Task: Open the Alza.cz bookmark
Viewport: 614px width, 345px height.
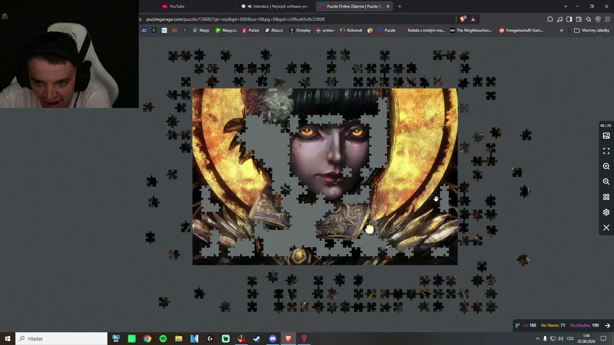Action: pyautogui.click(x=274, y=30)
